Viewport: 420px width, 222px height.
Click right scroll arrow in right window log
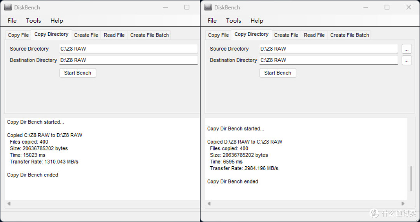[x=403, y=203]
